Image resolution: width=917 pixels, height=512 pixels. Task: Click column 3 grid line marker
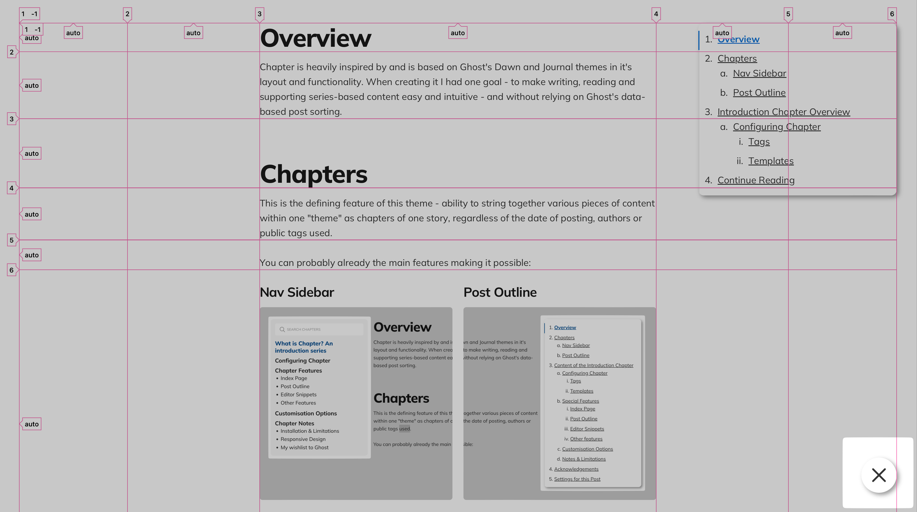259,12
